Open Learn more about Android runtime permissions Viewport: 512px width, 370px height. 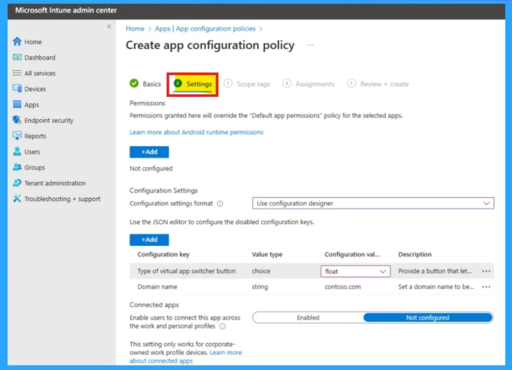(x=196, y=132)
